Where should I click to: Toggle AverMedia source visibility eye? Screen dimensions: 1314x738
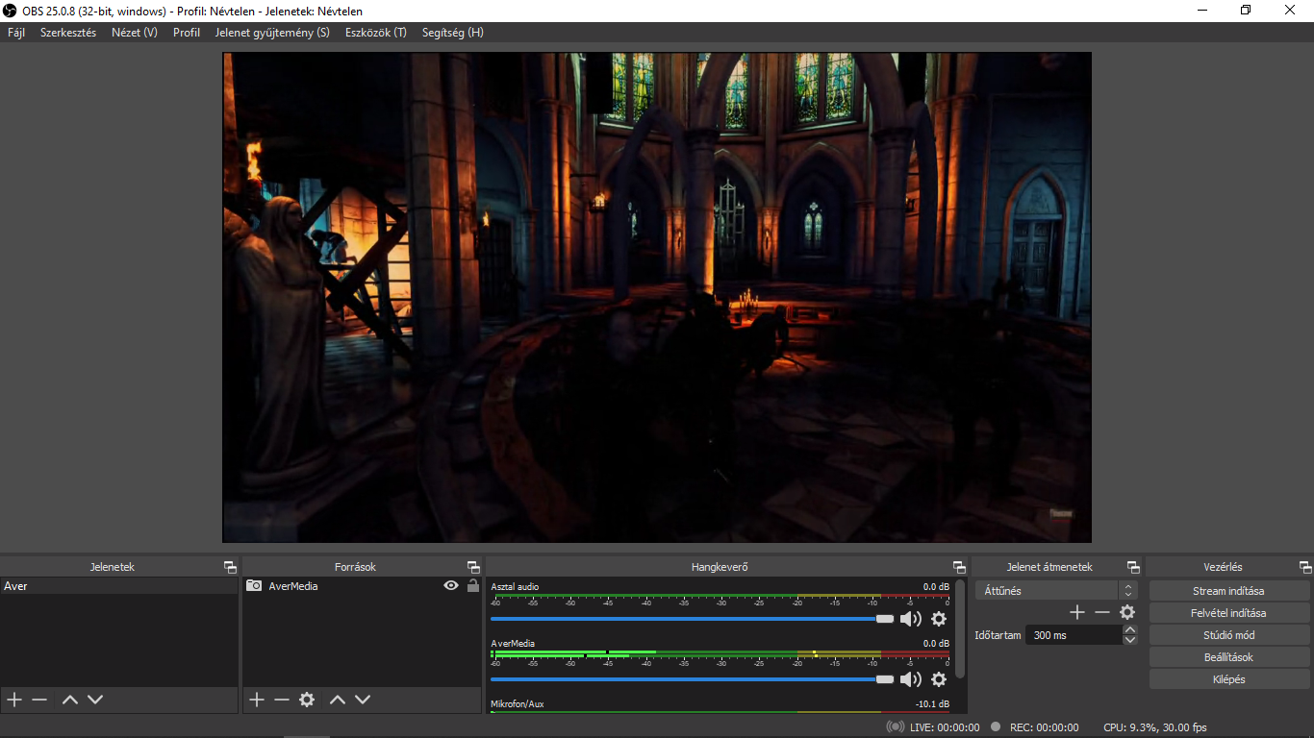pyautogui.click(x=451, y=585)
